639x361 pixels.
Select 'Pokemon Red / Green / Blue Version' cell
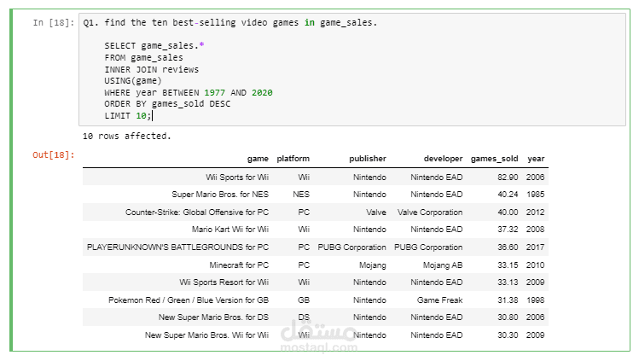click(x=189, y=300)
